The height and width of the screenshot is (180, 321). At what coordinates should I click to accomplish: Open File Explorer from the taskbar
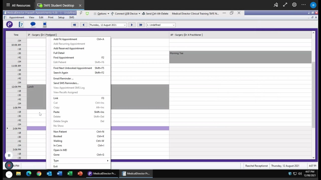pos(18,173)
